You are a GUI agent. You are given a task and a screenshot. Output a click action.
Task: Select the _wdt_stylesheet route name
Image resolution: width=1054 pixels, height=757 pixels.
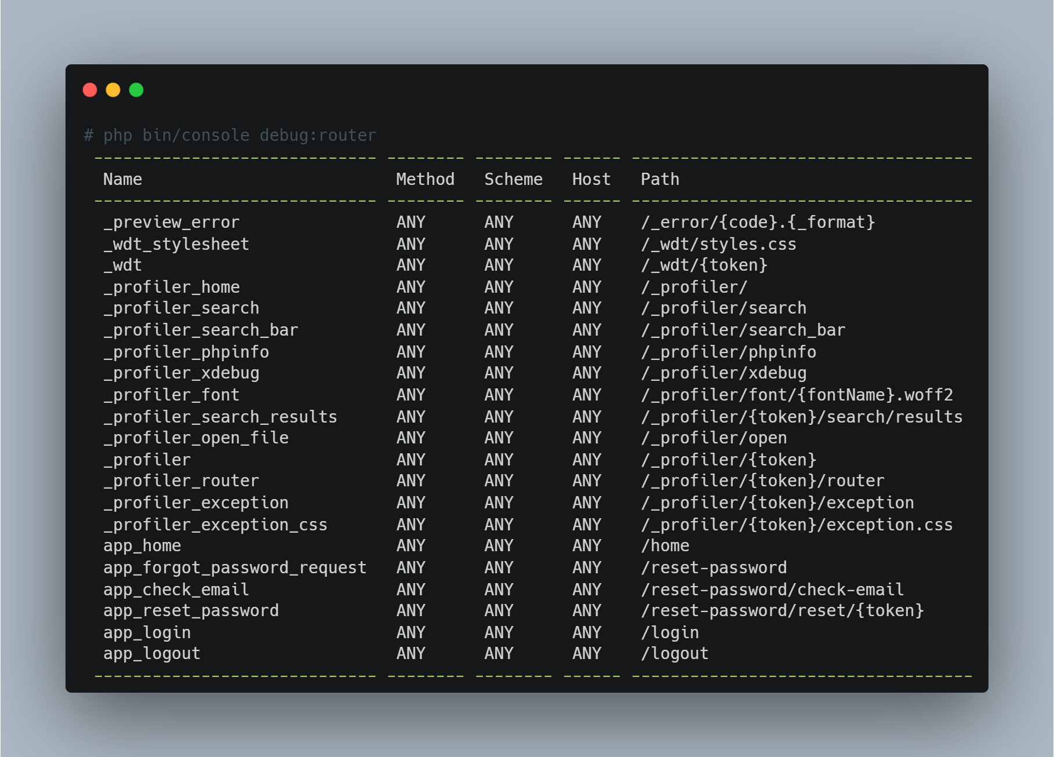tap(176, 244)
